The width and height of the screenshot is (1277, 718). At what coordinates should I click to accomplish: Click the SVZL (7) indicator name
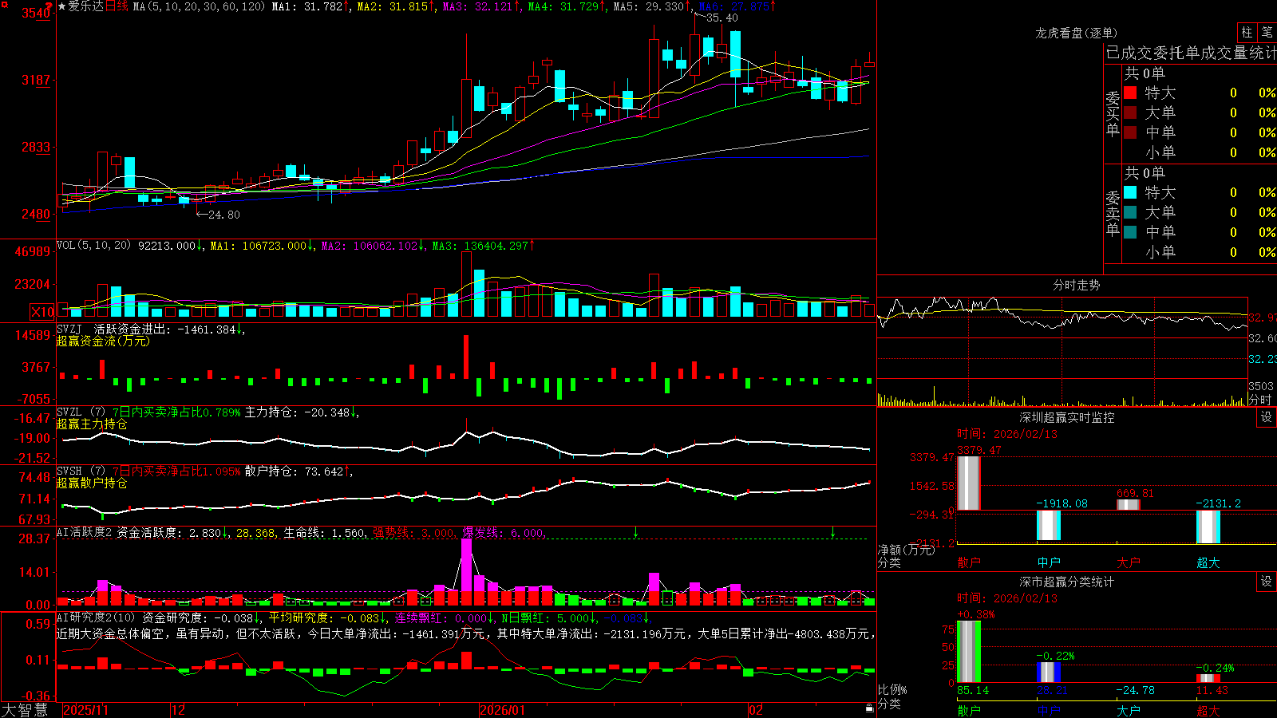[x=81, y=412]
